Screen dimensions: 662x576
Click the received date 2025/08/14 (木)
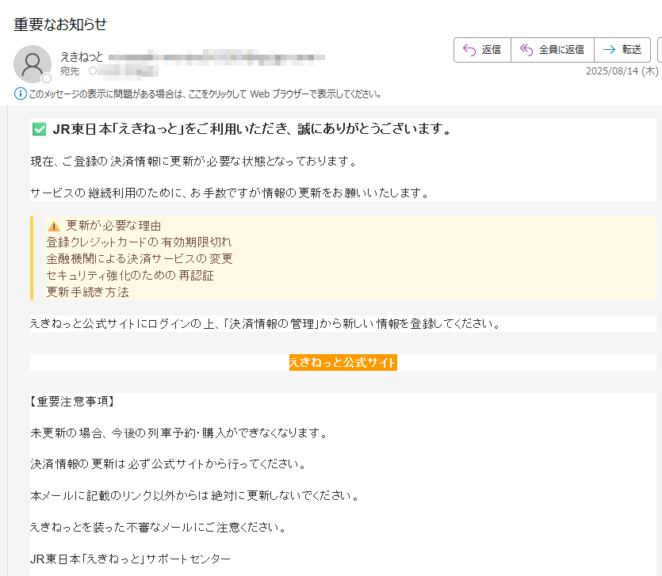coord(622,71)
